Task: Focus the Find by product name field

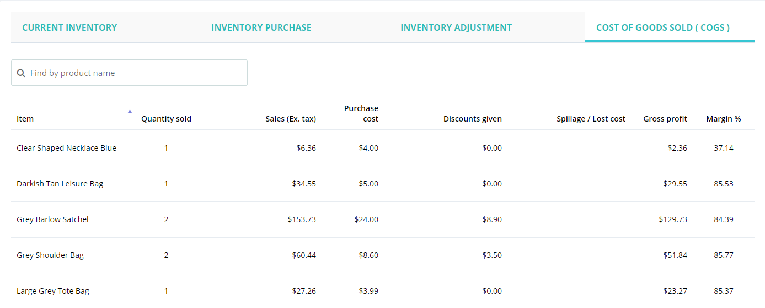Action: 135,73
